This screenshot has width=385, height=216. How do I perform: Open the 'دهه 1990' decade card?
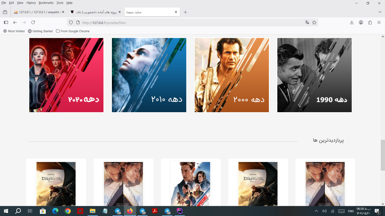[314, 75]
